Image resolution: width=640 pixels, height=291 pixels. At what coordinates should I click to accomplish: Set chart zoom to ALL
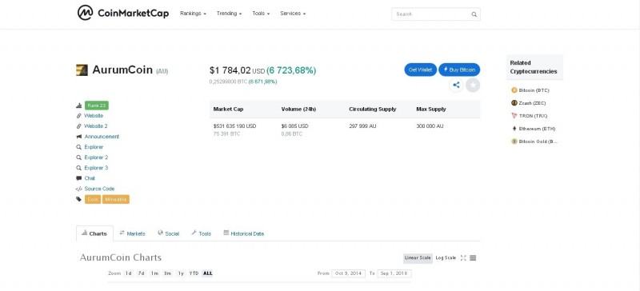[207, 273]
